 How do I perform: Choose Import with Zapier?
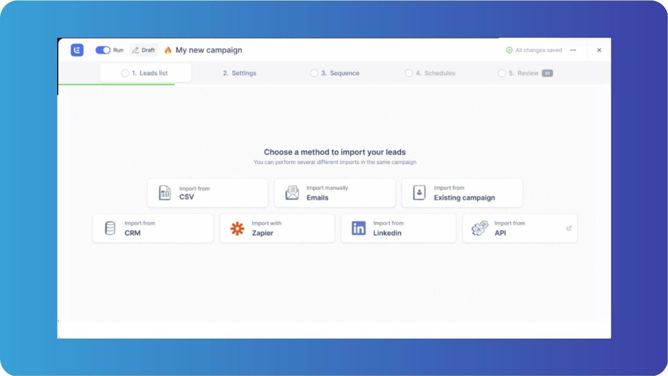coord(277,228)
